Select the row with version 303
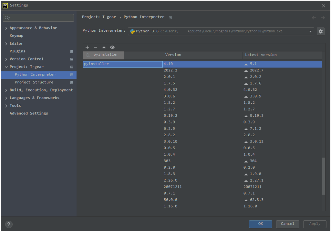This screenshot has width=331, height=231. [202, 161]
